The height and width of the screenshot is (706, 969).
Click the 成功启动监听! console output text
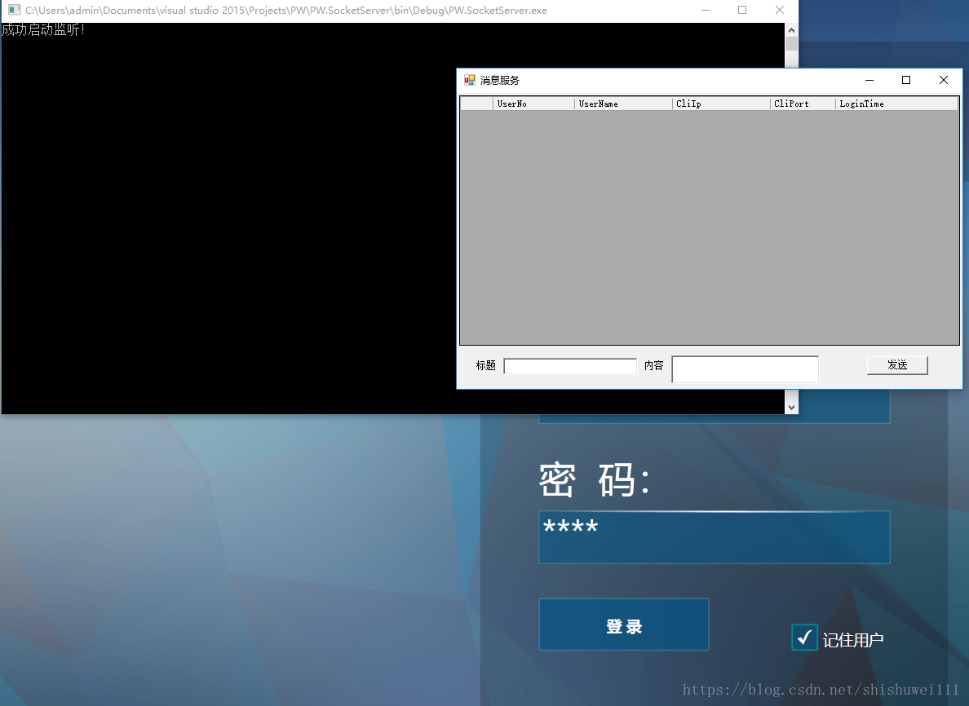tap(42, 29)
